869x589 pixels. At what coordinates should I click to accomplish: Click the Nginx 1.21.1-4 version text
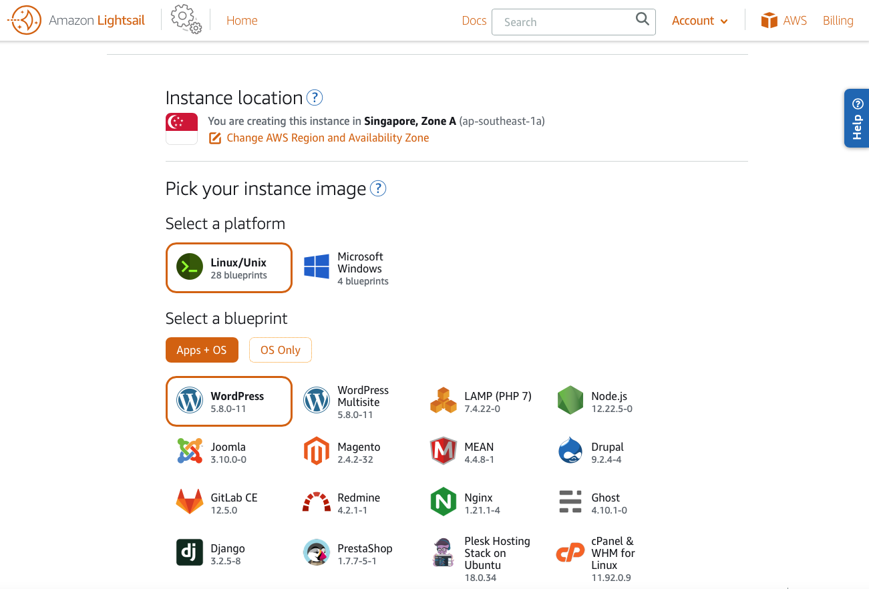click(x=482, y=510)
